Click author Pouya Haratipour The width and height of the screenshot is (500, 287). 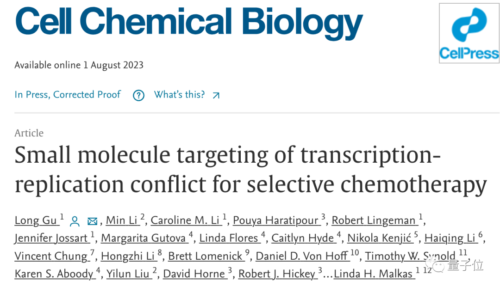pyautogui.click(x=276, y=220)
